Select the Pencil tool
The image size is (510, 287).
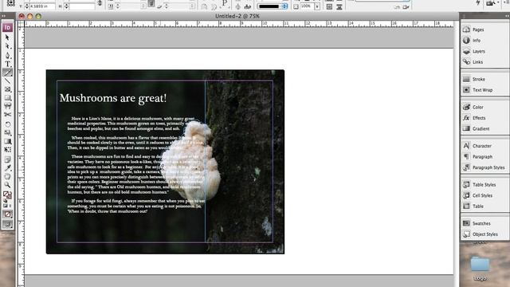point(7,73)
